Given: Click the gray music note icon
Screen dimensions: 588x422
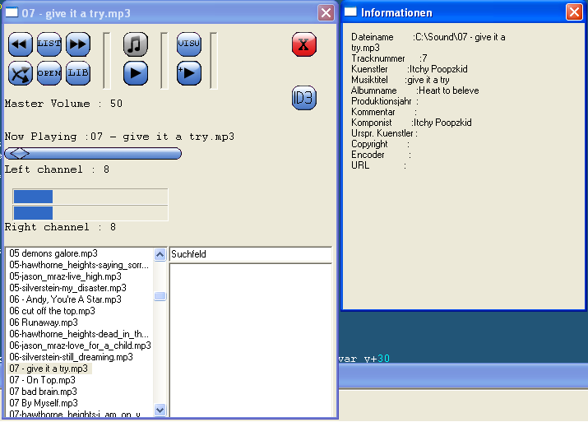Looking at the screenshot, I should [136, 44].
